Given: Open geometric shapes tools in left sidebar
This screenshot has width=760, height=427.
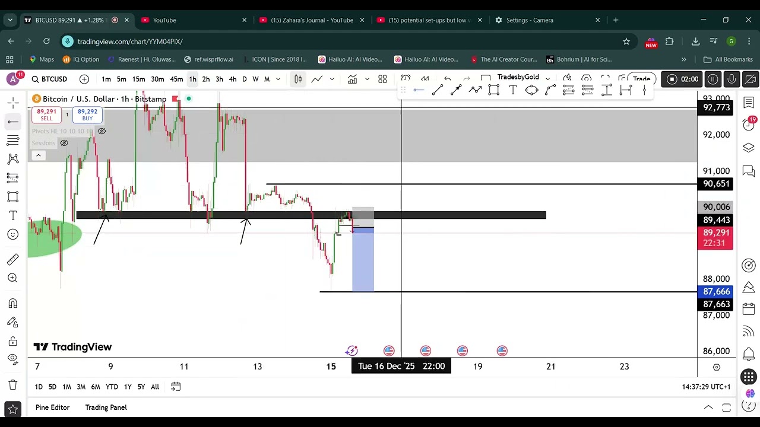Looking at the screenshot, I should [x=12, y=197].
